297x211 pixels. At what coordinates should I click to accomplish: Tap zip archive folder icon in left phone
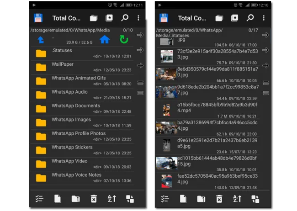[75, 199]
